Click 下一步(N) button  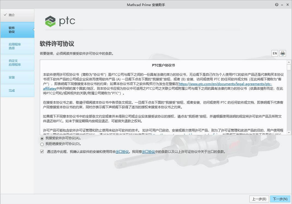(280, 199)
